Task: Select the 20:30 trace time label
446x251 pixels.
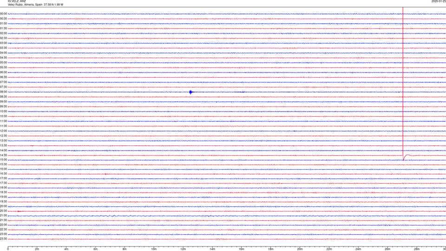Action: coord(3,211)
